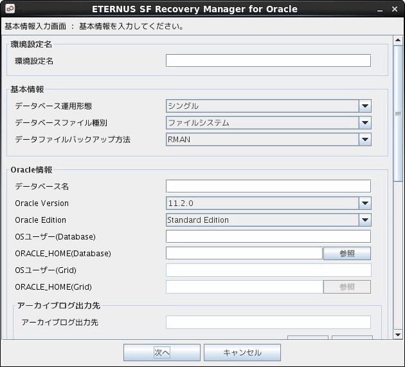Viewport: 405px width, 367px height.
Task: Click the application icon in the title bar
Action: 10,9
